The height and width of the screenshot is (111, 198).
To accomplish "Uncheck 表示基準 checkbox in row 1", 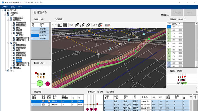I will coord(43,101).
